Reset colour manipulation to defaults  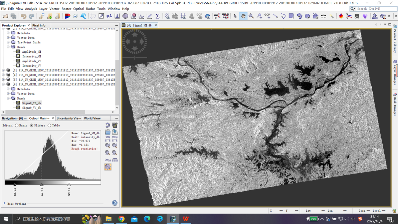(x=108, y=126)
